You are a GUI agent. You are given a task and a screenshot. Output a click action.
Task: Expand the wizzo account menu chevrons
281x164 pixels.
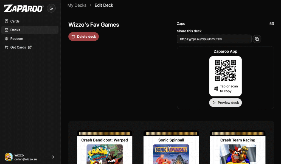point(53,157)
